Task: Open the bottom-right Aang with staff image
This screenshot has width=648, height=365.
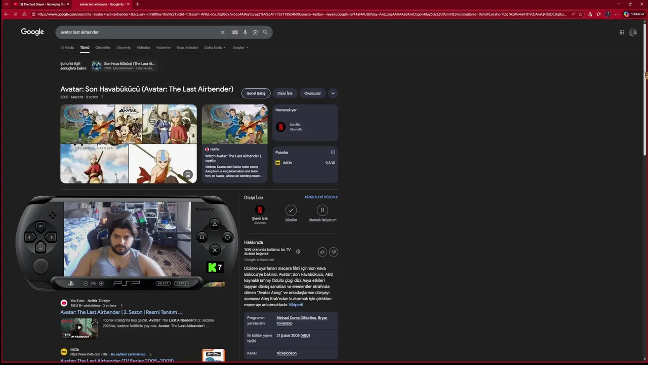Action: click(163, 164)
